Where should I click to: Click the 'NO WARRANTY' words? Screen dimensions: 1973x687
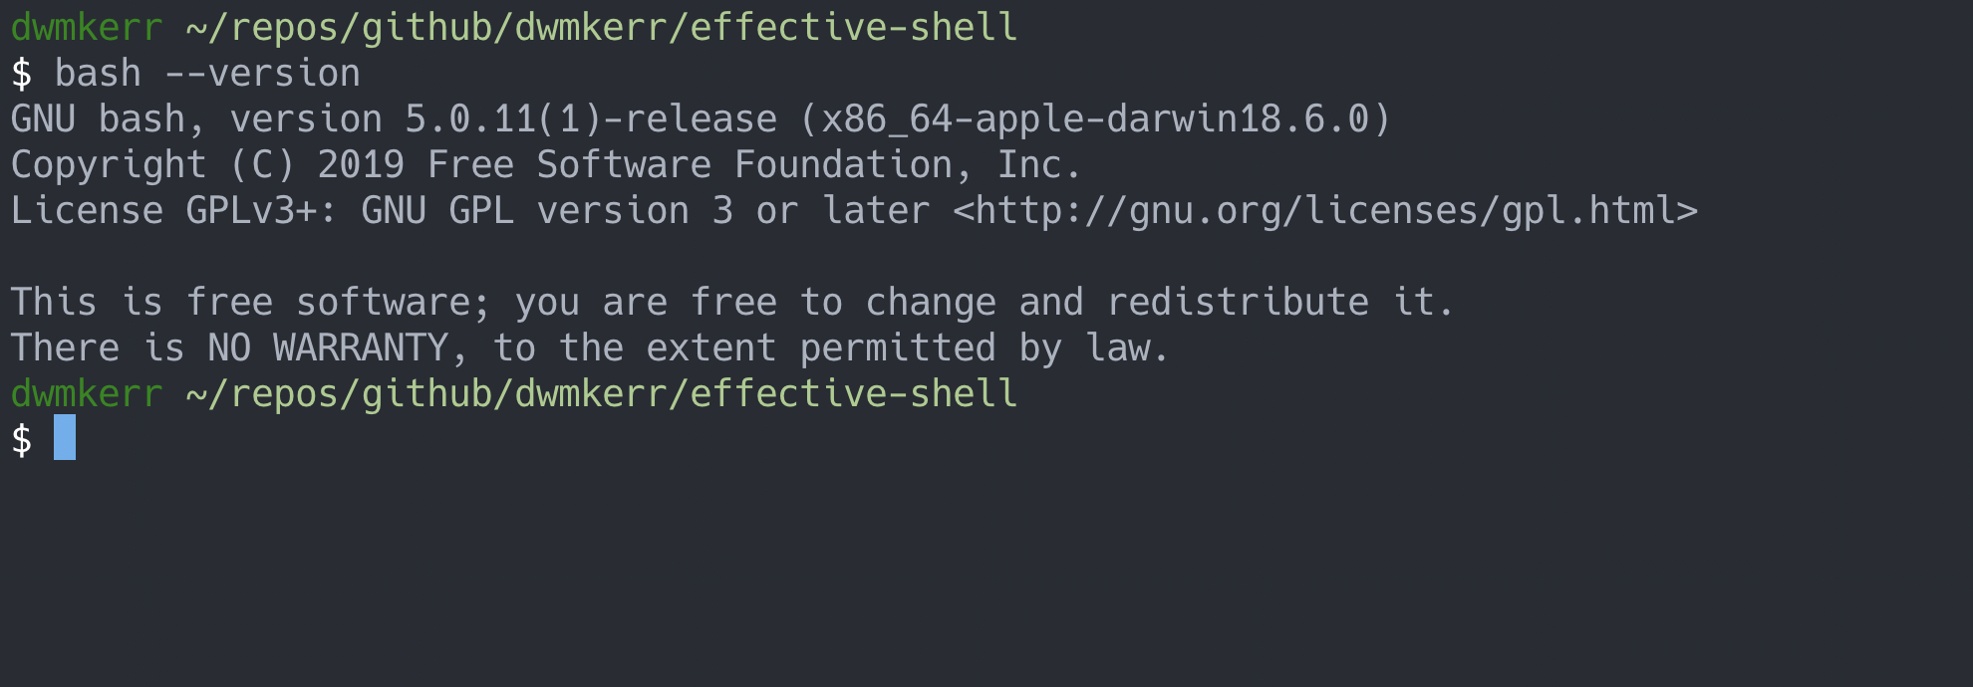point(328,348)
